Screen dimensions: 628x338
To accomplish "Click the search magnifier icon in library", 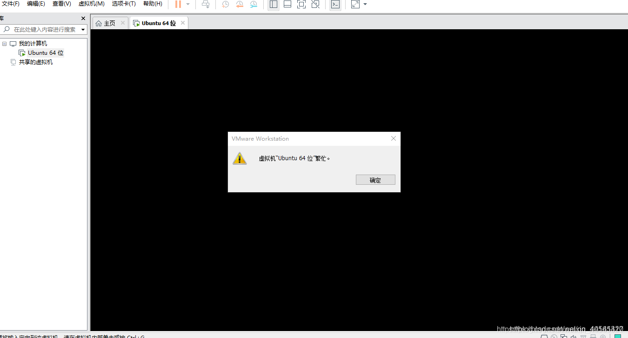I will 7,29.
